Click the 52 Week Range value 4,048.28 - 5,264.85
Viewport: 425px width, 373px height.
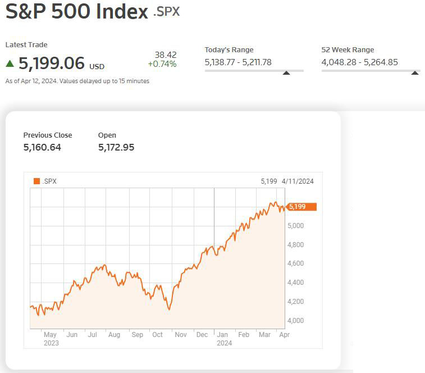point(359,62)
